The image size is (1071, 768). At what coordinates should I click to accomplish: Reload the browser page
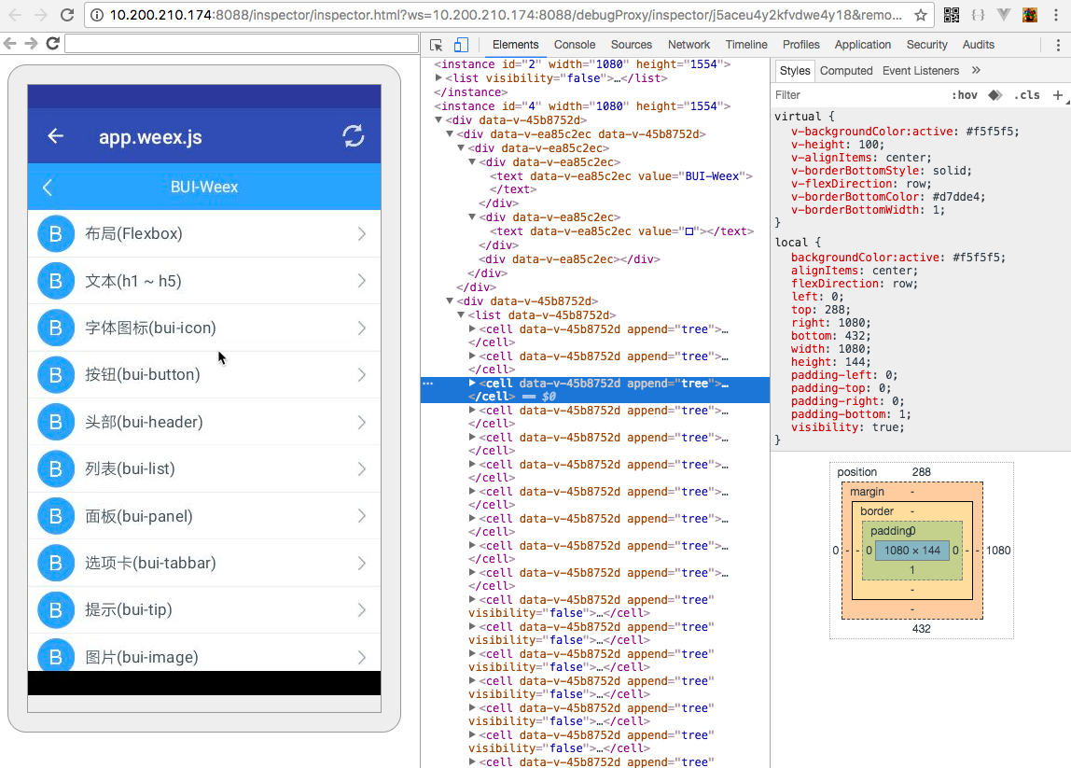click(67, 15)
